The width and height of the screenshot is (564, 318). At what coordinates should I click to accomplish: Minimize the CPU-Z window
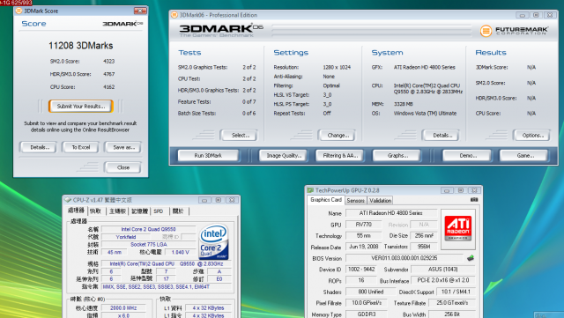[204, 200]
